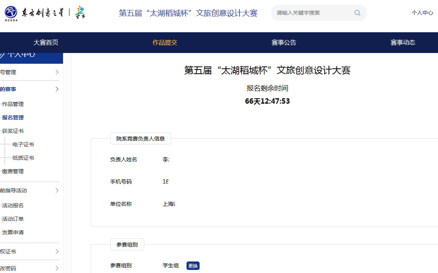Expand the 号管理 sidebar chevron
Screen dimensions: 438x273
57,72
